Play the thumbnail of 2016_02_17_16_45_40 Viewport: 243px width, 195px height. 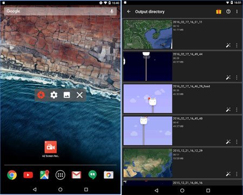(x=148, y=131)
